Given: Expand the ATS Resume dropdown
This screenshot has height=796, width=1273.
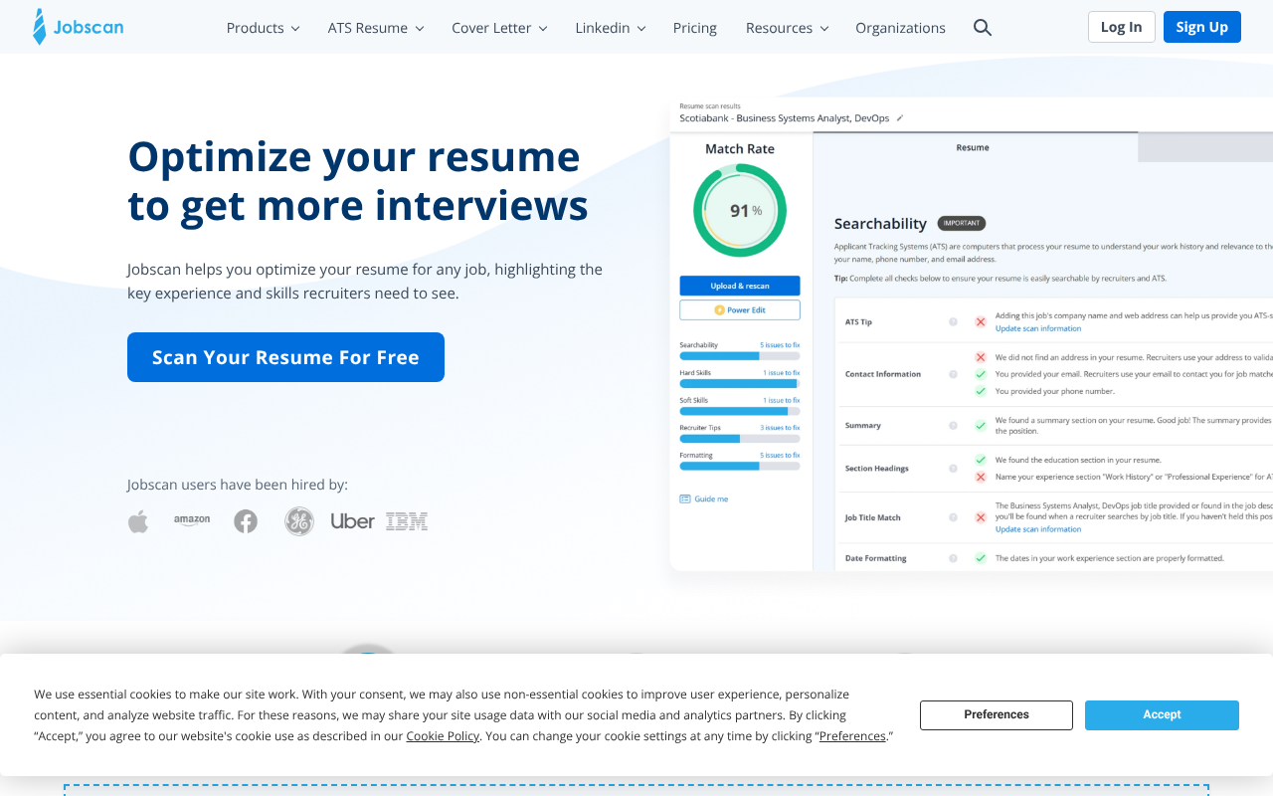Looking at the screenshot, I should pos(375,28).
